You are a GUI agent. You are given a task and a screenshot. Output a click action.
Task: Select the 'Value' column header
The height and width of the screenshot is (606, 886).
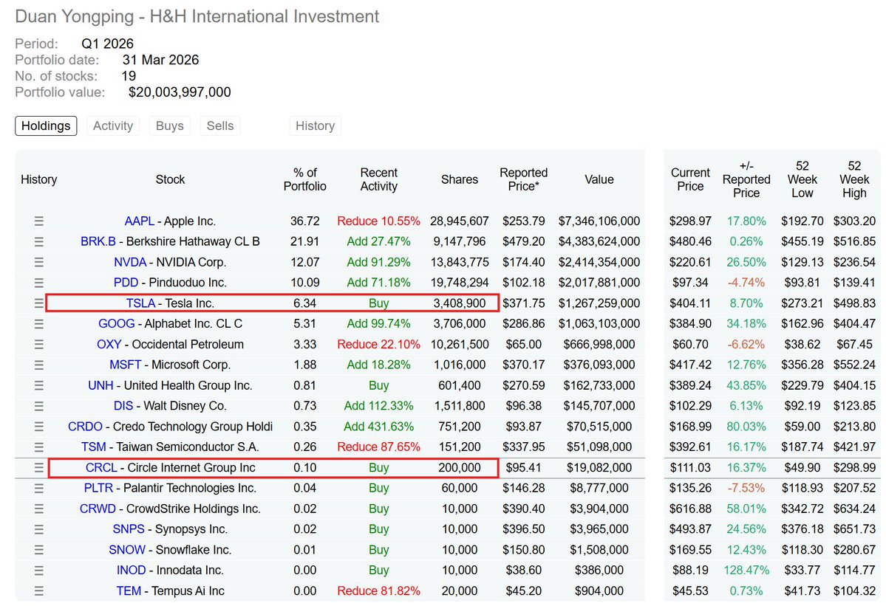pyautogui.click(x=599, y=179)
